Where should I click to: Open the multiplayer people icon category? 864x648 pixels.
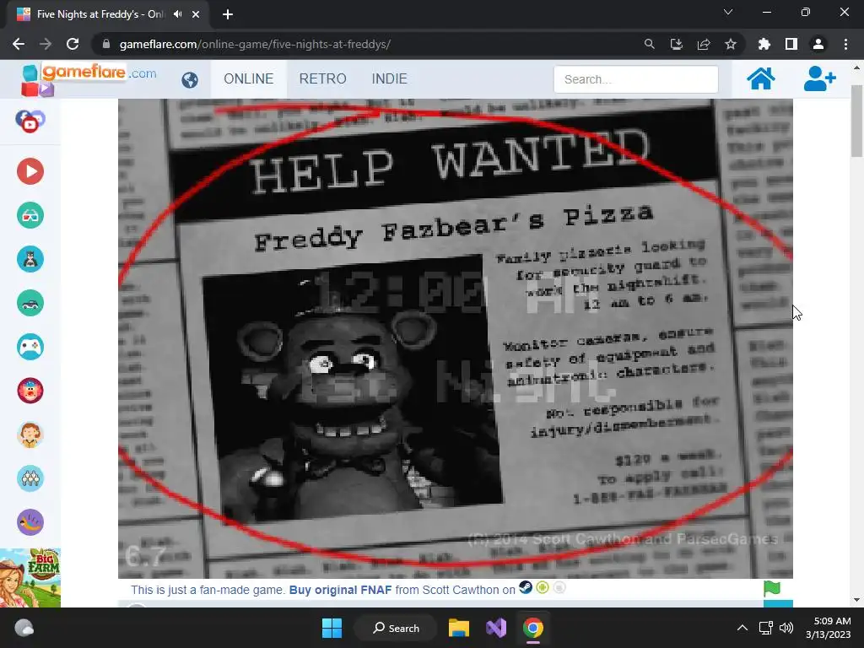(30, 478)
